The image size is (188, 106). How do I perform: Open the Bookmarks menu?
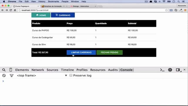(53, 1)
